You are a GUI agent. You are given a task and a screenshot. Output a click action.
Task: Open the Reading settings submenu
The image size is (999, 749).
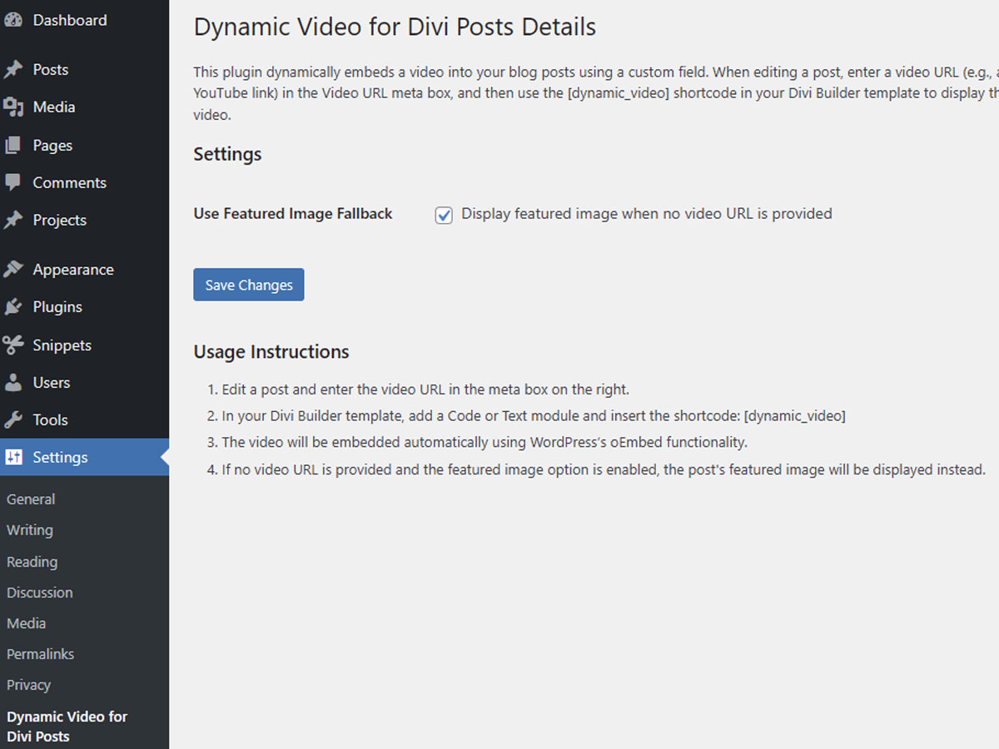(32, 562)
